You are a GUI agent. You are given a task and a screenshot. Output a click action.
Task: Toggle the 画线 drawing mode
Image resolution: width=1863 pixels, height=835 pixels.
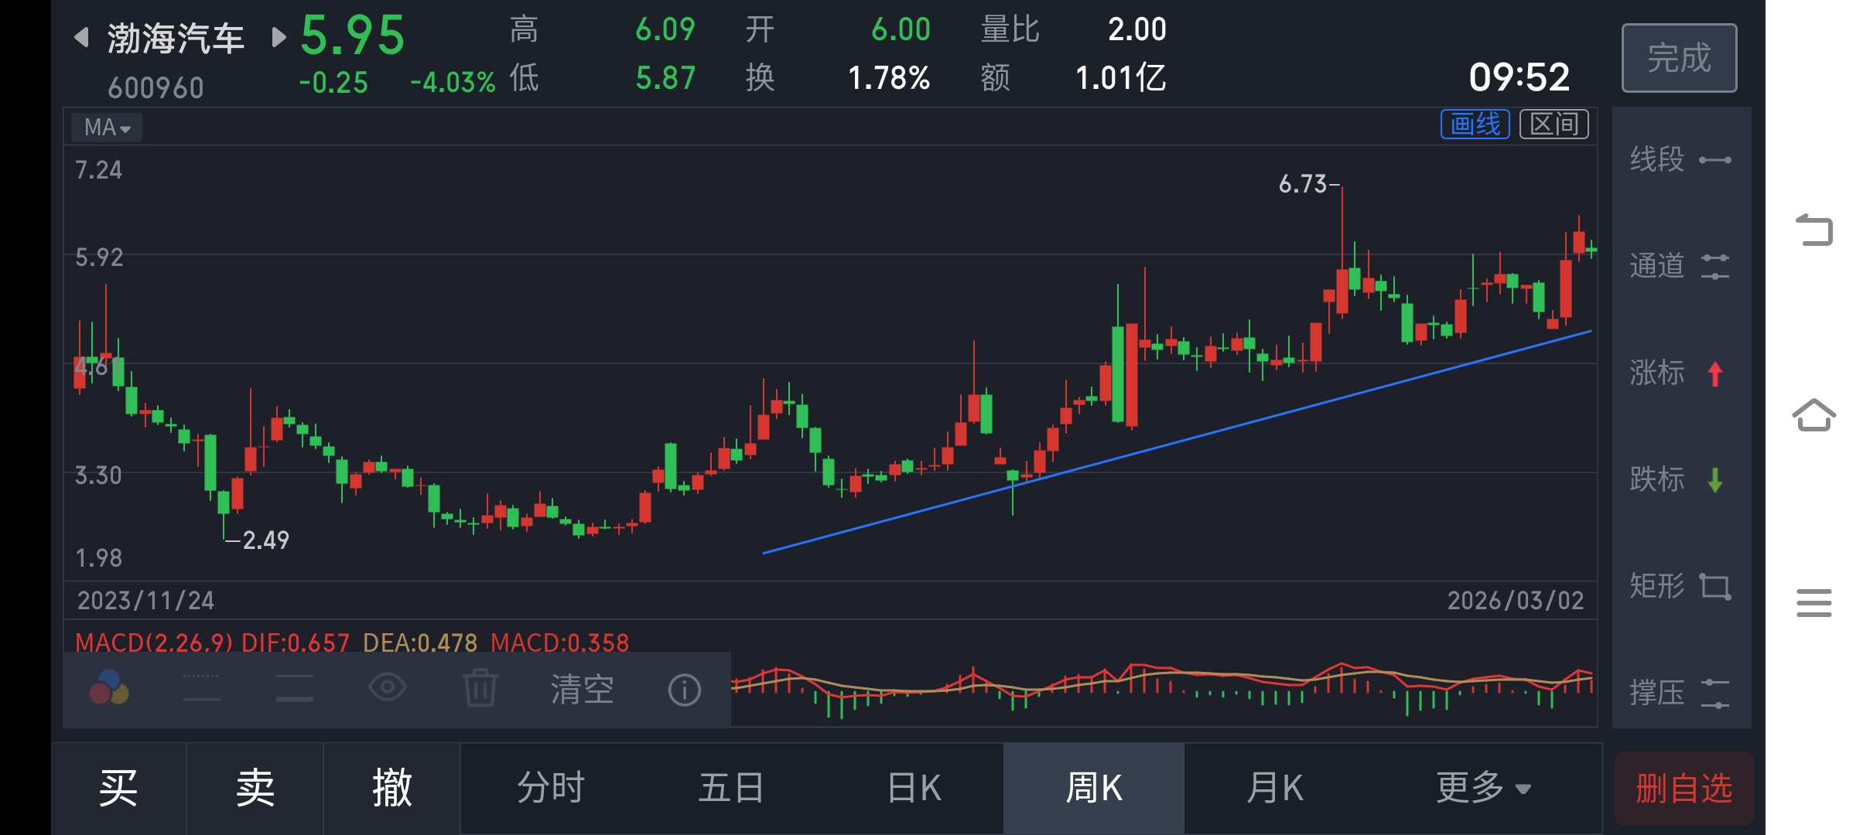click(1475, 124)
